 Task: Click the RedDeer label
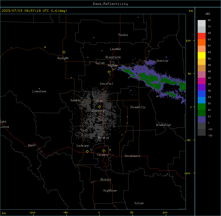click(x=113, y=65)
